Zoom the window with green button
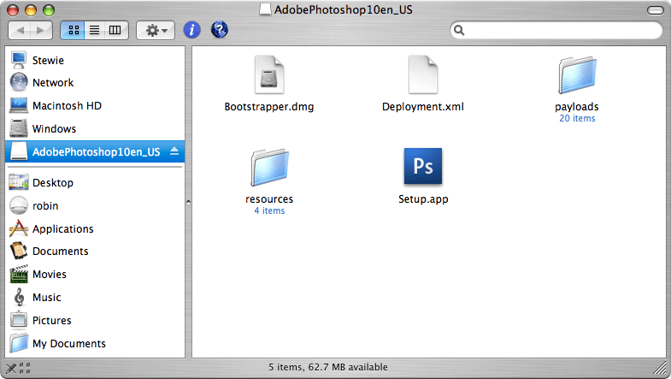Image resolution: width=671 pixels, height=379 pixels. point(49,10)
